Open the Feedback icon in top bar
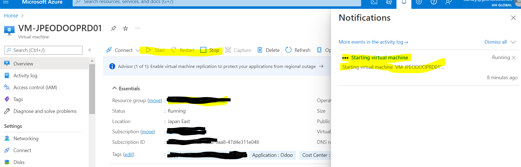Viewport: 521px width, 167px height. [449, 2]
